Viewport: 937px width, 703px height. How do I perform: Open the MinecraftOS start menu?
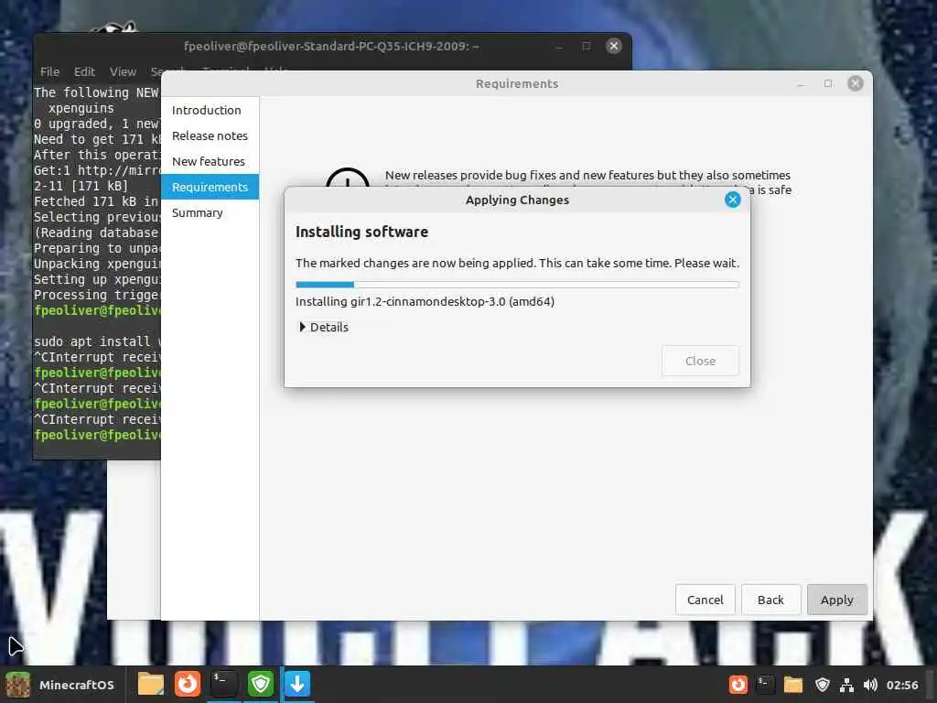pos(59,685)
